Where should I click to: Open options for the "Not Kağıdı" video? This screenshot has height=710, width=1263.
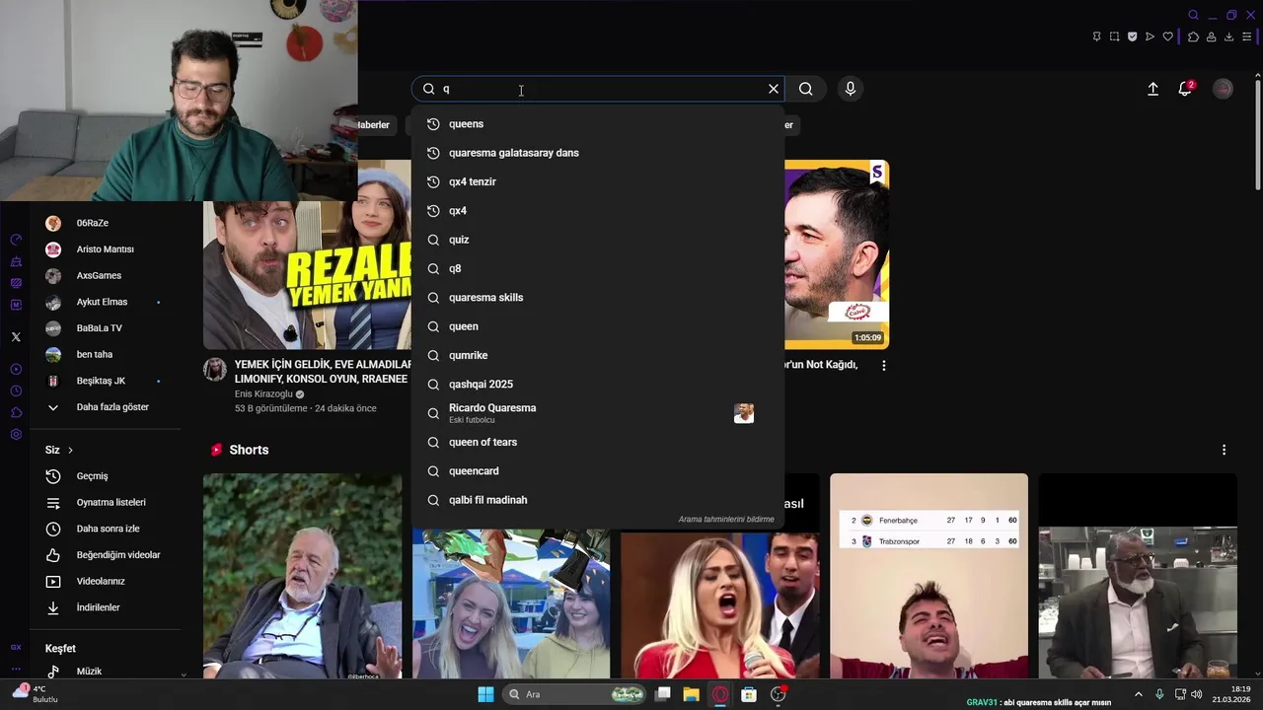[x=884, y=365]
